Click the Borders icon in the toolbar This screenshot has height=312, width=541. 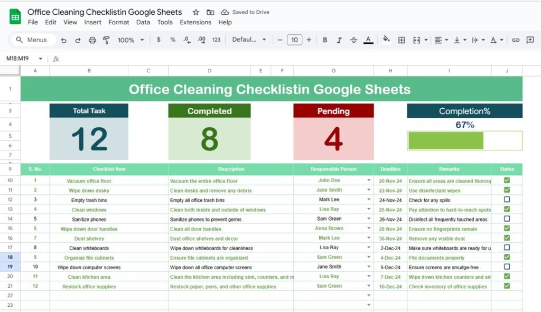coord(402,40)
